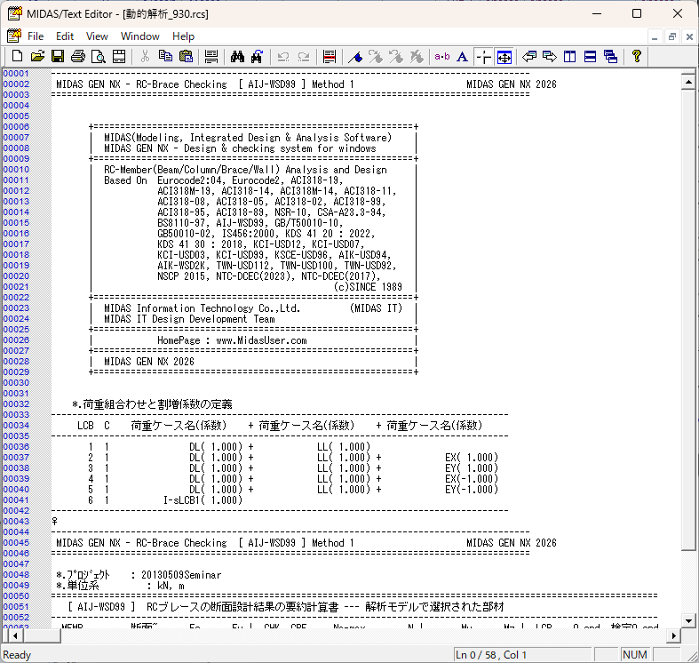Click line number 00001 in the gutter
Screen dimensions: 699x663
(16, 73)
